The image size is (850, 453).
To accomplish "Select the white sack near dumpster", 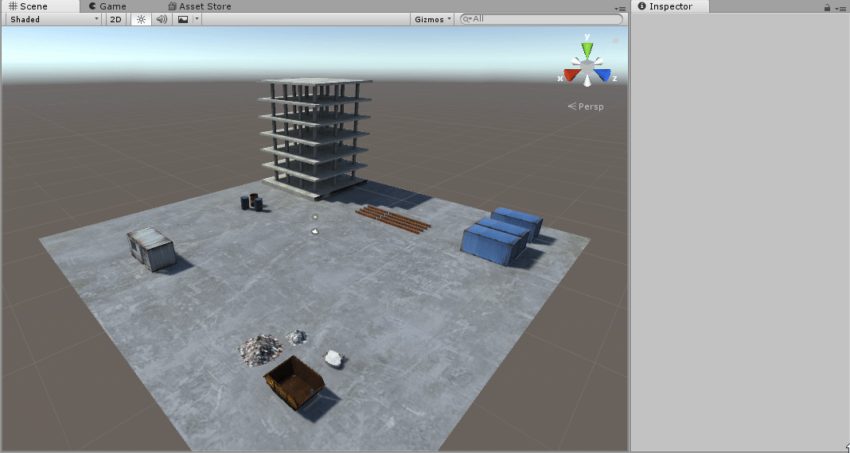I will 333,358.
